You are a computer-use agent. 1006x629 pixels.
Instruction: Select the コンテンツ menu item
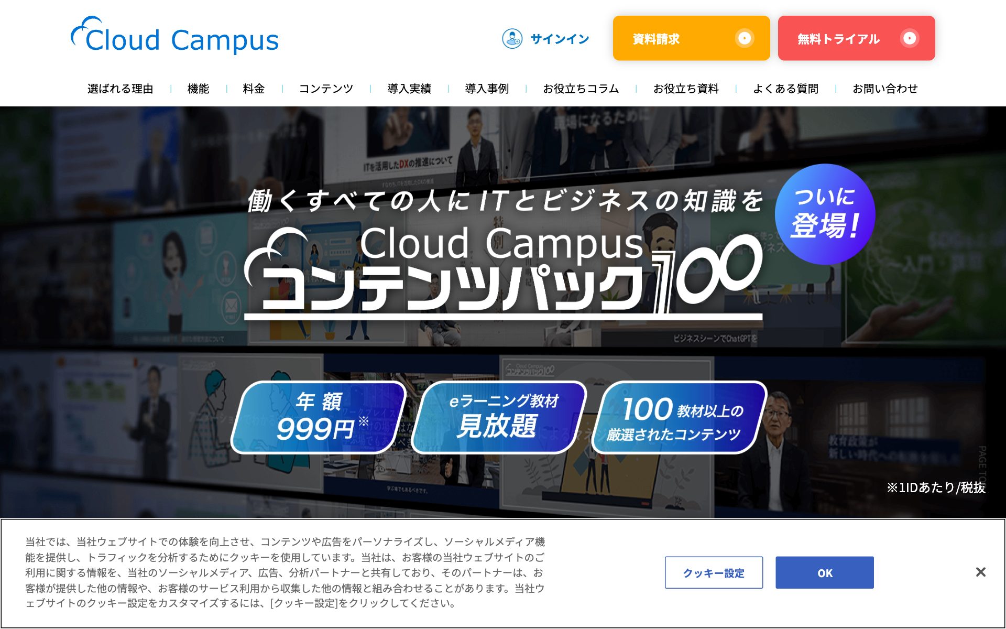pos(326,89)
